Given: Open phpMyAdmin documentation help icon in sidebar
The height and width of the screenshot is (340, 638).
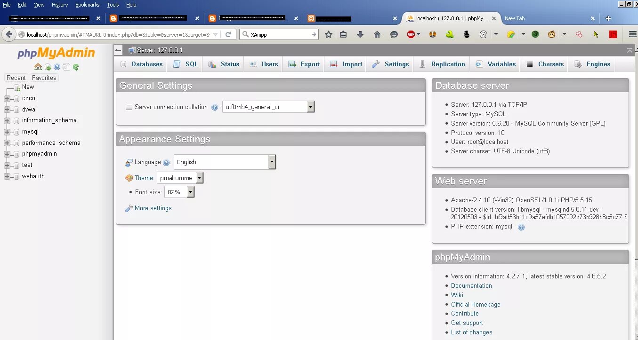Looking at the screenshot, I should coord(57,67).
